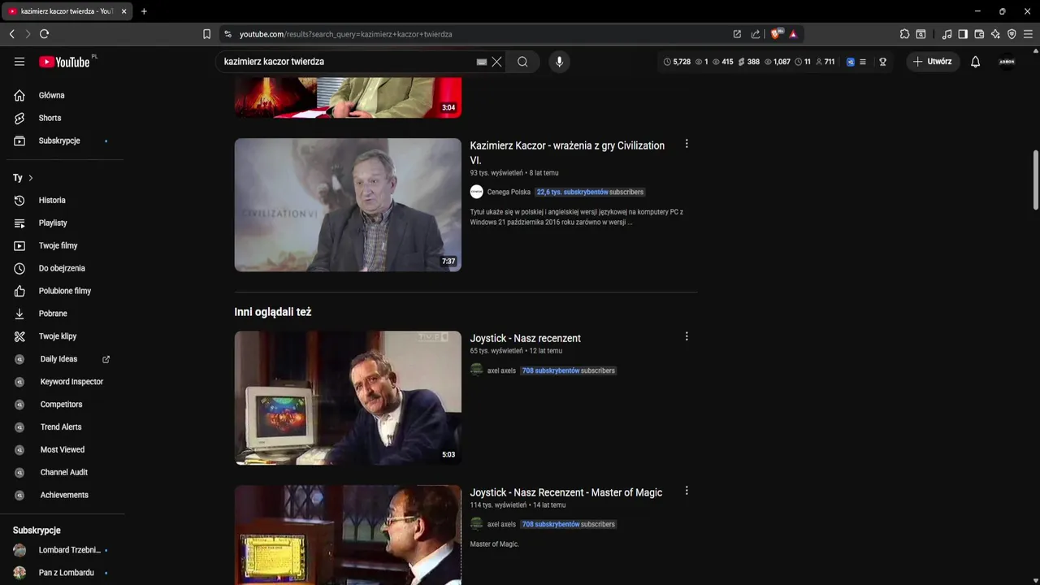Bookmark this page icon
Image resolution: width=1040 pixels, height=585 pixels.
tap(206, 34)
